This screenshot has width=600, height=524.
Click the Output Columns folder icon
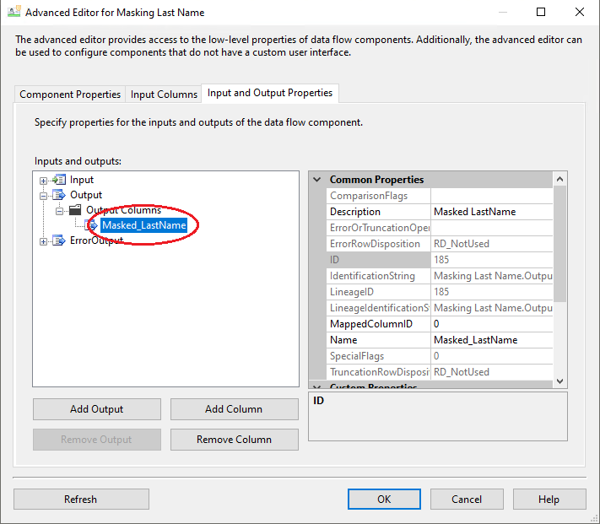tap(75, 210)
